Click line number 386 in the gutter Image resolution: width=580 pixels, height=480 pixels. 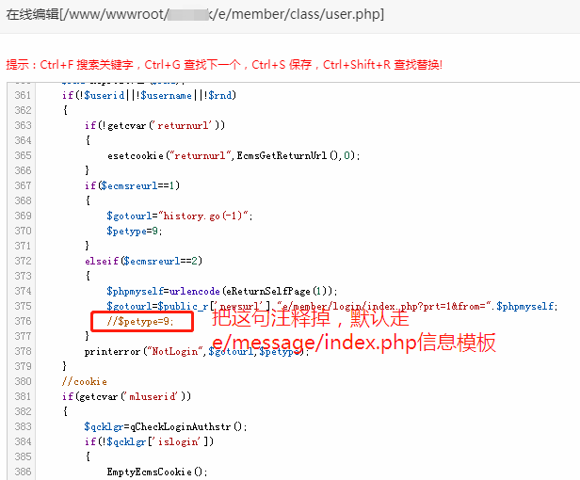[23, 472]
